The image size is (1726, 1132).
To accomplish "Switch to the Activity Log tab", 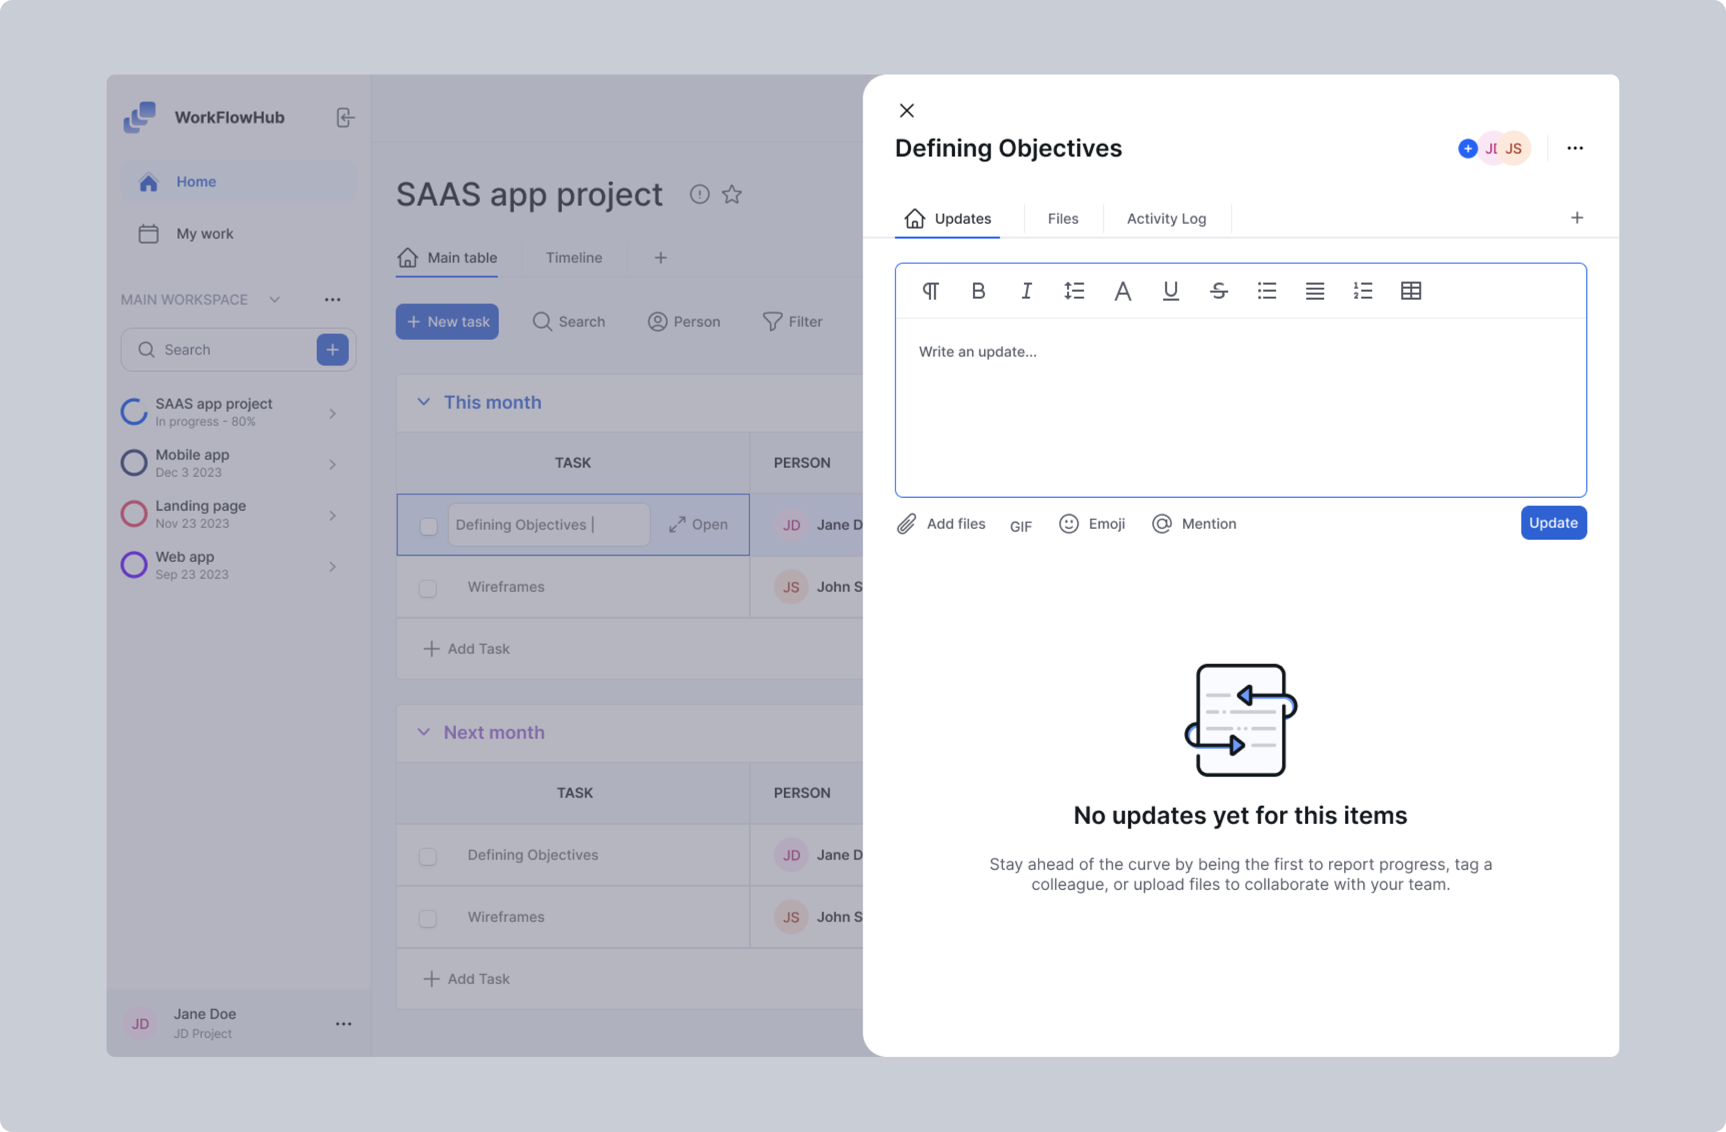I will coord(1165,218).
